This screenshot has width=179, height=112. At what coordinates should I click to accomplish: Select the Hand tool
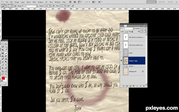pyautogui.click(x=3, y=74)
